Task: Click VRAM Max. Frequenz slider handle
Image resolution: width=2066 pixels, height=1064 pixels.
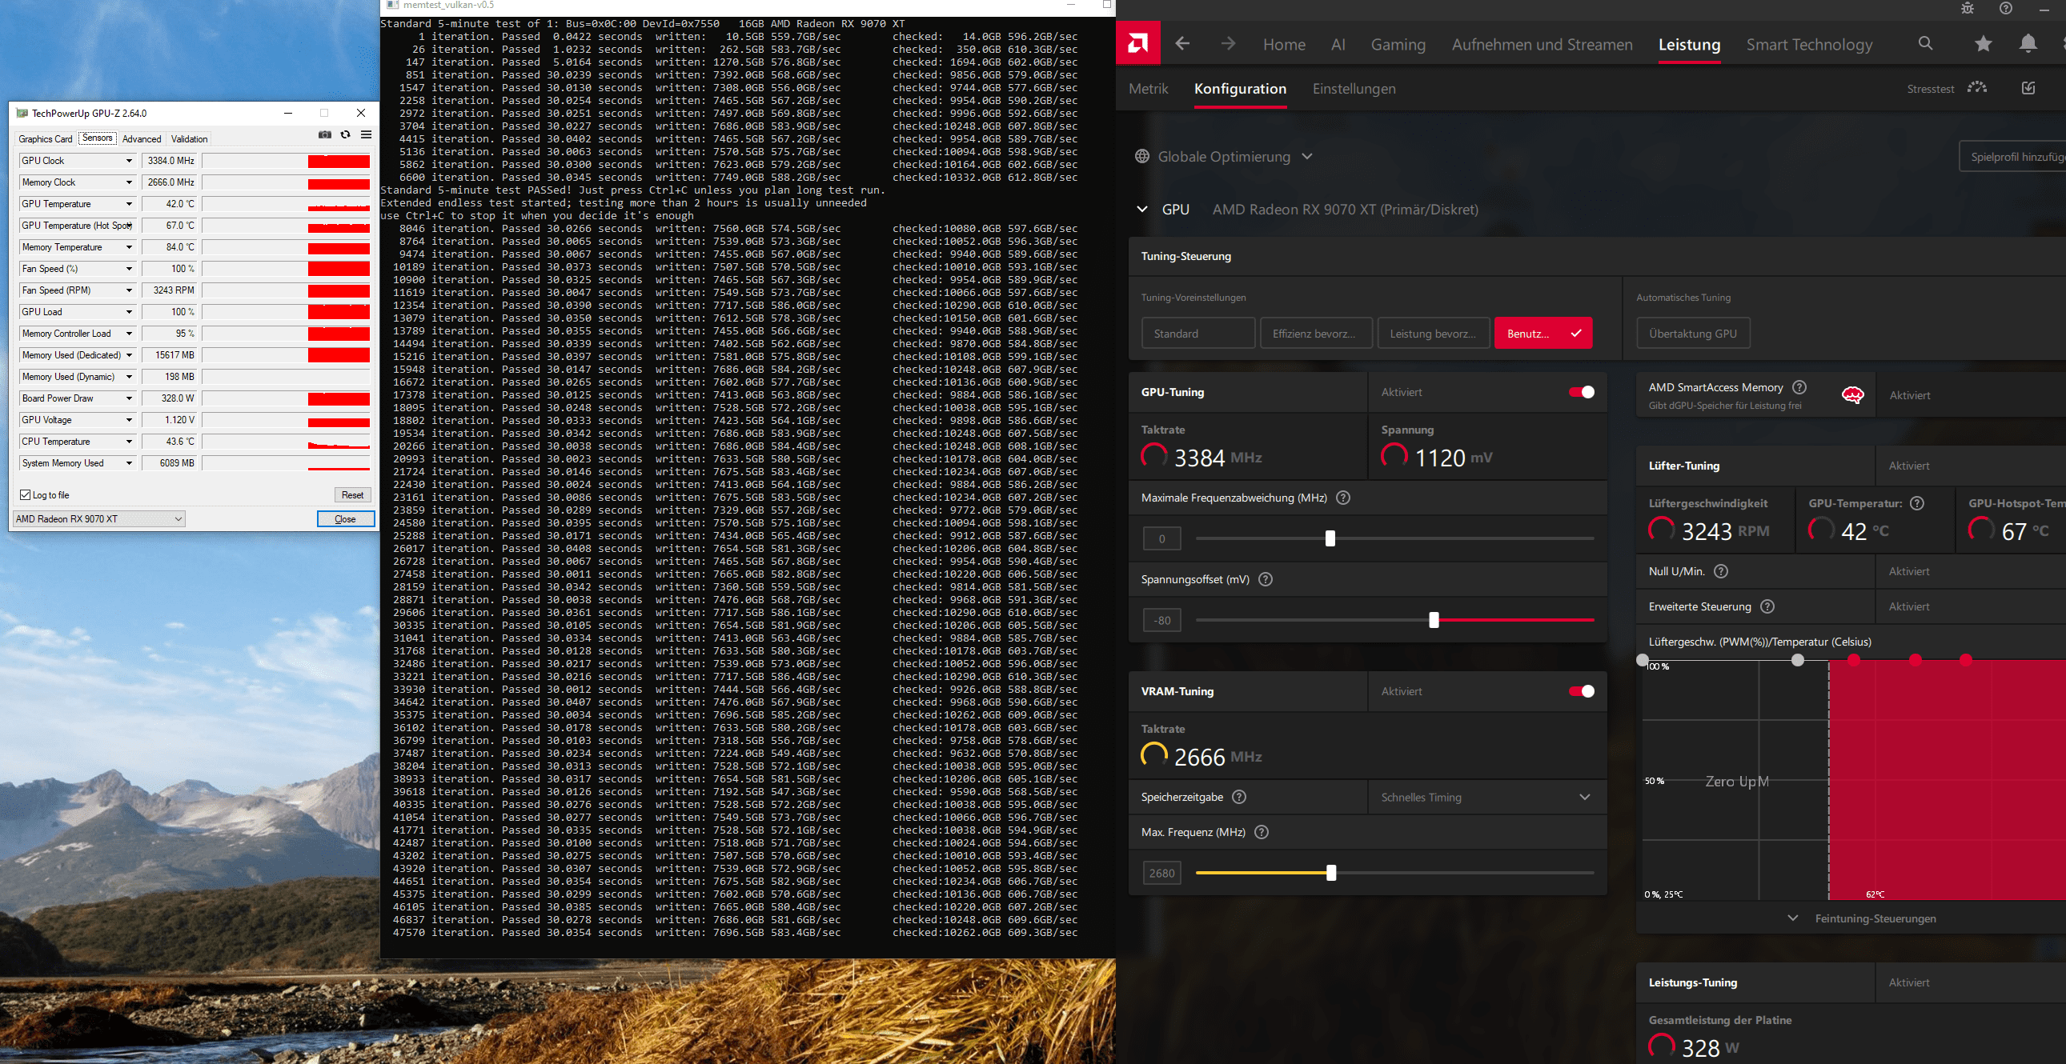Action: tap(1331, 872)
